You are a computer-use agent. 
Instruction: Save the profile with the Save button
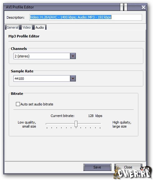click(97, 167)
